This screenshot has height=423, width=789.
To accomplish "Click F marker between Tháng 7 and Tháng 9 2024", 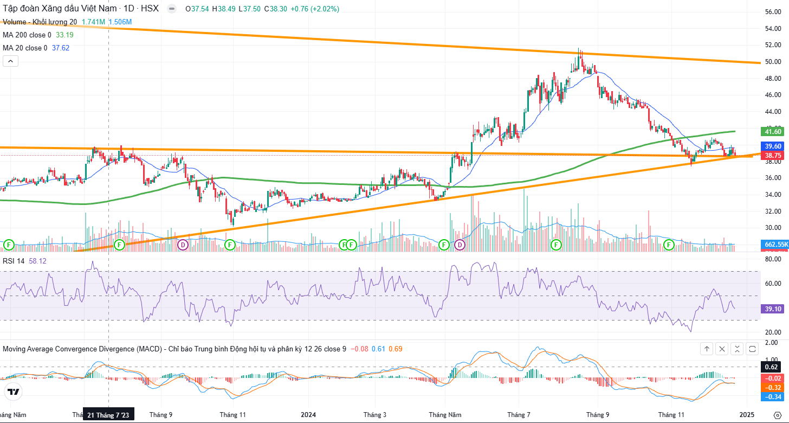I will 556,245.
